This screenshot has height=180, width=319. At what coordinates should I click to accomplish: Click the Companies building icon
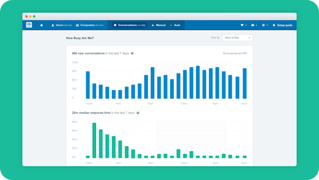[x=77, y=25]
